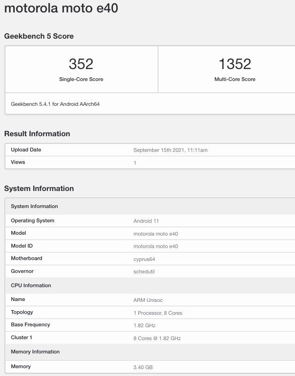Click the large 'System Information' section heading
Viewport: 295px width, 376px height.
[39, 189]
